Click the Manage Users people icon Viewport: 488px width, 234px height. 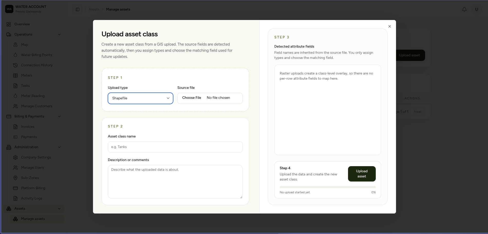point(15,167)
